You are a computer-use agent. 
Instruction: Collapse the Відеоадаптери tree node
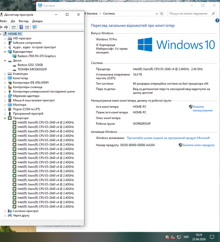5,52
